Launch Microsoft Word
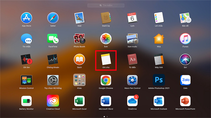This screenshot has width=211, height=118. (106, 101)
